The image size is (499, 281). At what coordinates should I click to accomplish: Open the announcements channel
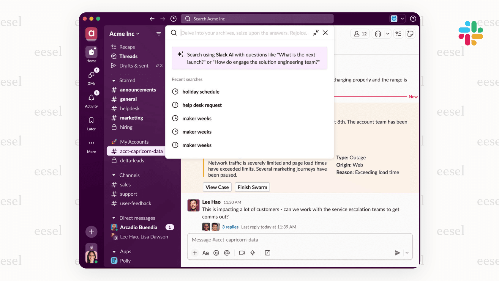(134, 90)
